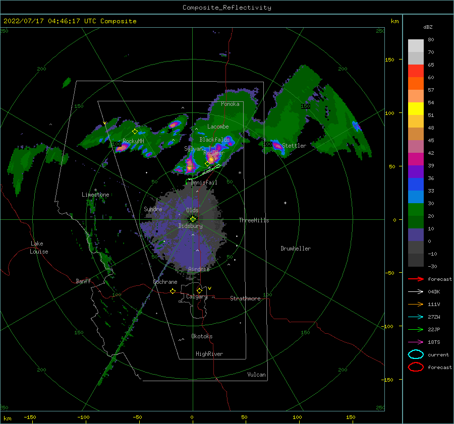The height and width of the screenshot is (424, 454).
Task: Click the Cochrane city label
Action: coord(165,282)
